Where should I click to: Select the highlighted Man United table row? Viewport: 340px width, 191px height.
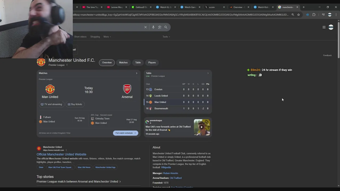click(177, 102)
